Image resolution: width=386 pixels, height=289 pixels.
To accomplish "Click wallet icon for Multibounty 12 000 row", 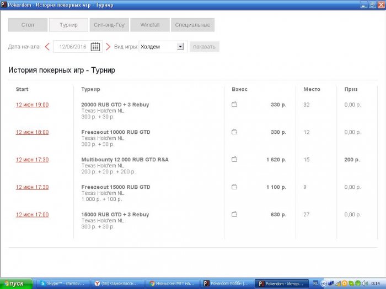I will 234,160.
